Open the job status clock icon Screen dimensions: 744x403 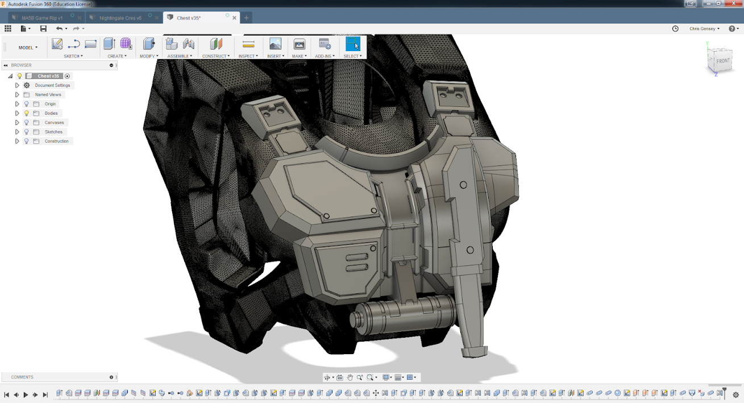pyautogui.click(x=675, y=28)
